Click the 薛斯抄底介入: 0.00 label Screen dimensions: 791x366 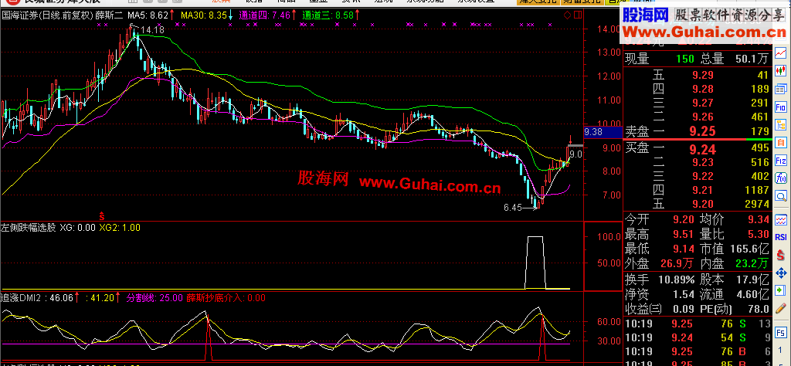pyautogui.click(x=226, y=298)
